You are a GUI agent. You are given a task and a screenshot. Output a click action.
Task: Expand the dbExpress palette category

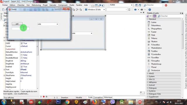coord(148,82)
